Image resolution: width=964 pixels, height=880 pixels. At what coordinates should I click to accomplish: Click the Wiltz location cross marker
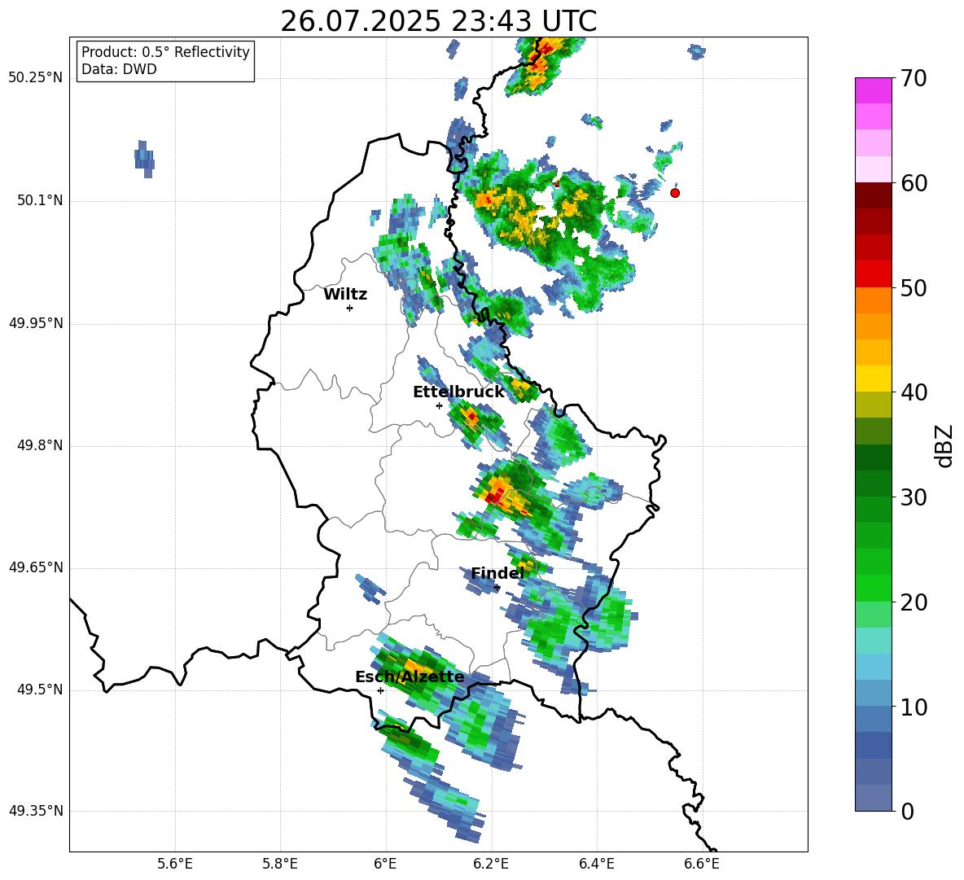click(x=350, y=308)
